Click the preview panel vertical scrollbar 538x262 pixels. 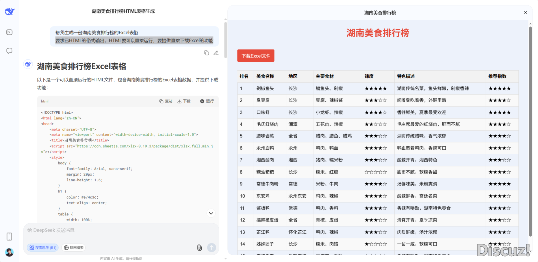[x=530, y=131]
